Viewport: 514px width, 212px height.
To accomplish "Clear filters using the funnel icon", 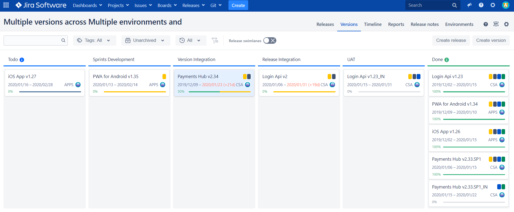I will tap(215, 41).
